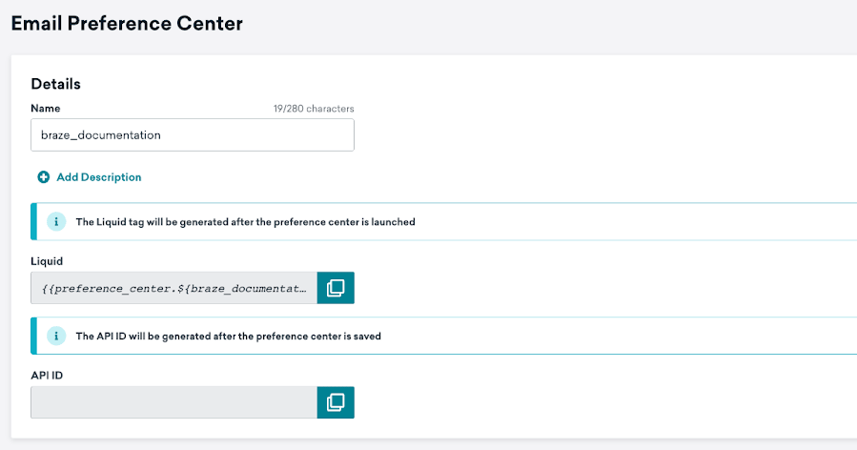857x450 pixels.
Task: Click the info icon in Liquid tag notice
Action: tap(56, 221)
